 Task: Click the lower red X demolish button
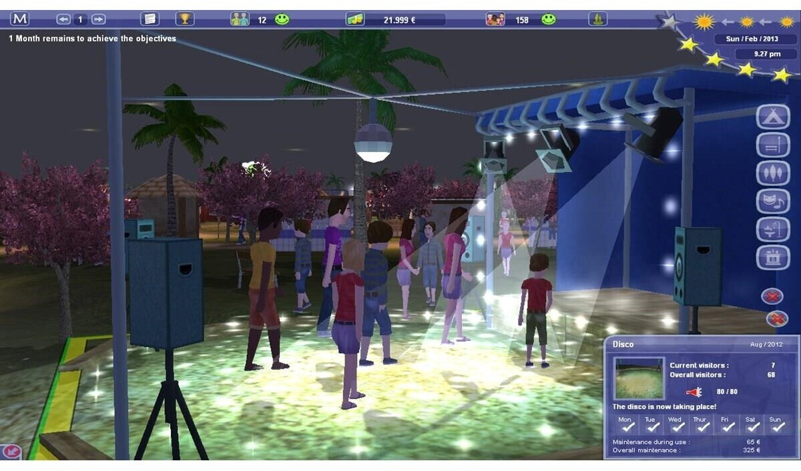[776, 319]
